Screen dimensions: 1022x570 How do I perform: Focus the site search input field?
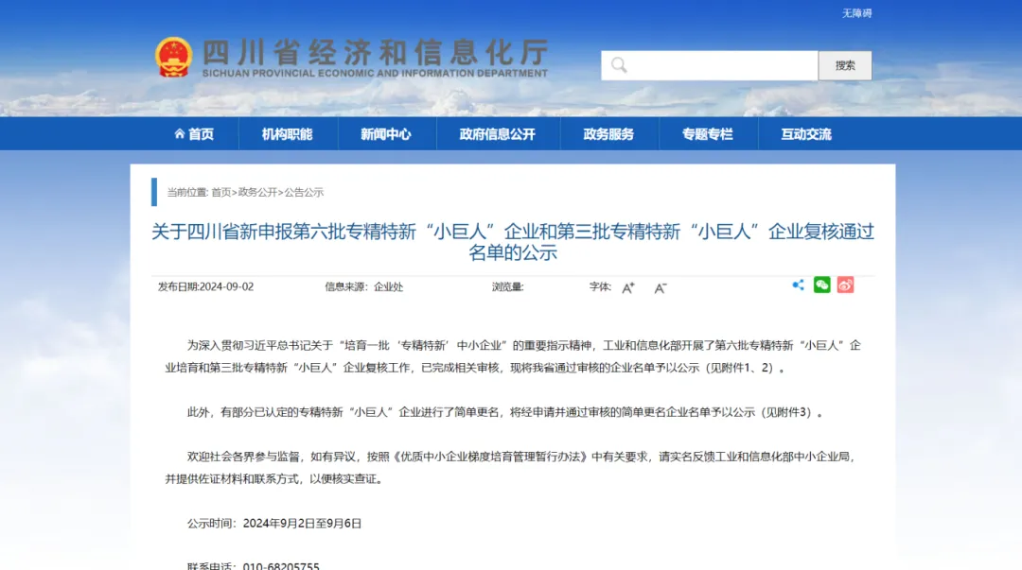point(721,65)
